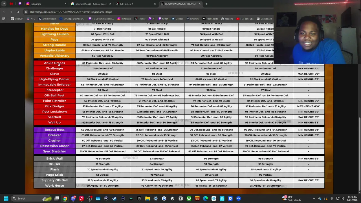The width and height of the screenshot is (361, 203).
Task: Open Task View from the taskbar
Action: (57, 198)
